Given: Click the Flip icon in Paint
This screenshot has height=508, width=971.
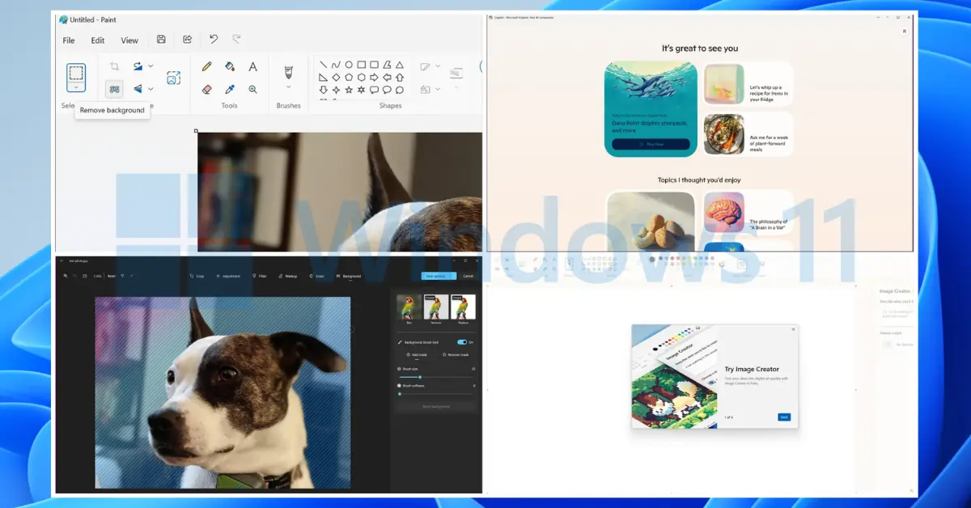Looking at the screenshot, I should (138, 89).
